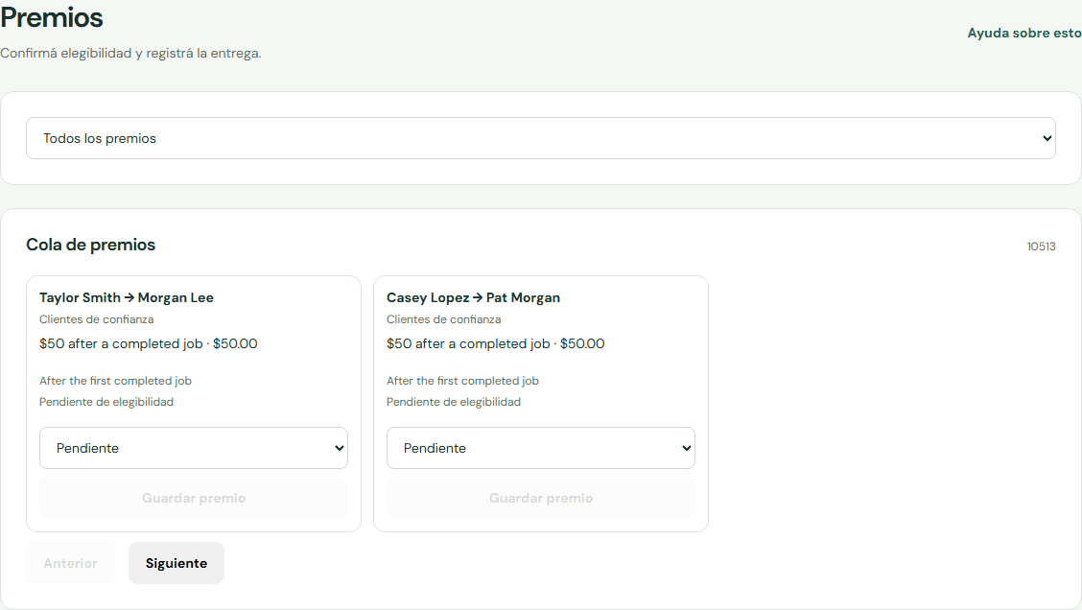Click 'Guardar premio' on Taylor Smith card
Viewport: 1082px width, 610px height.
click(x=193, y=498)
